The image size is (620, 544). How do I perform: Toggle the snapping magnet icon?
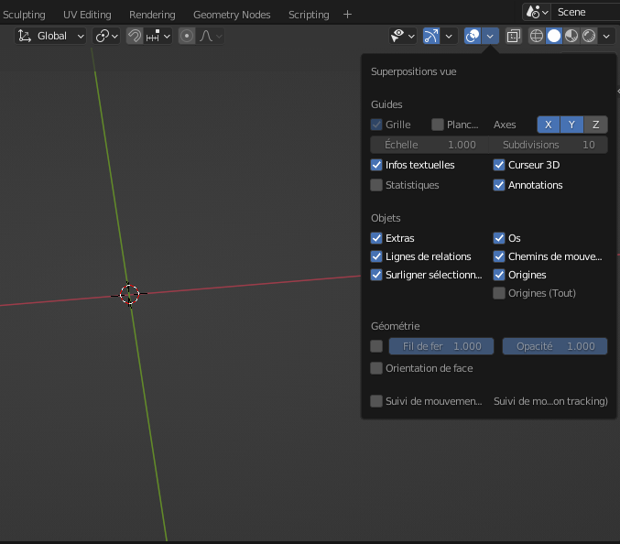(135, 36)
